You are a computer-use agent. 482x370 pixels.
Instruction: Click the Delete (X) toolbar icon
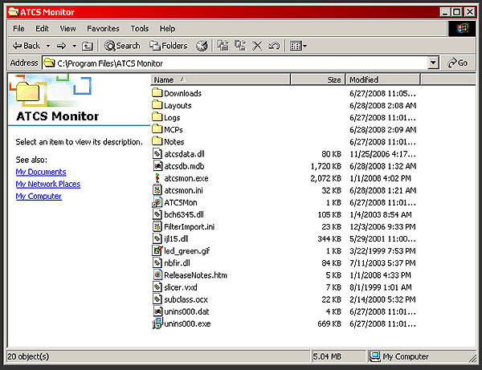pyautogui.click(x=257, y=46)
